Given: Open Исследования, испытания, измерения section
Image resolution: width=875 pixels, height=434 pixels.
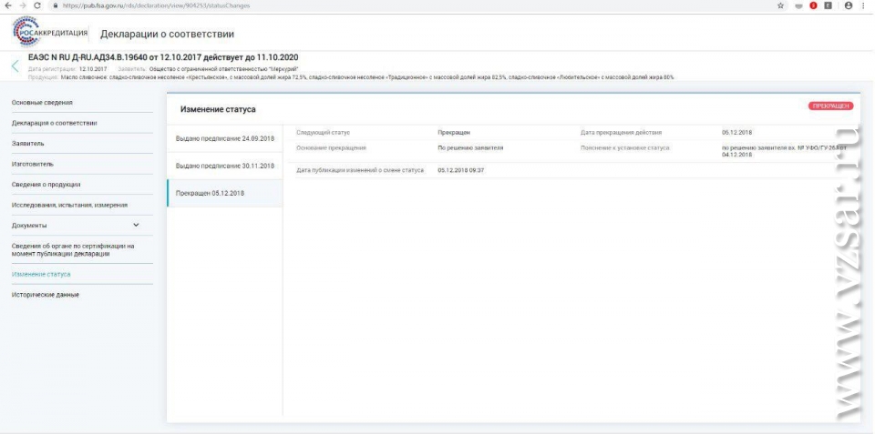Looking at the screenshot, I should tap(68, 205).
